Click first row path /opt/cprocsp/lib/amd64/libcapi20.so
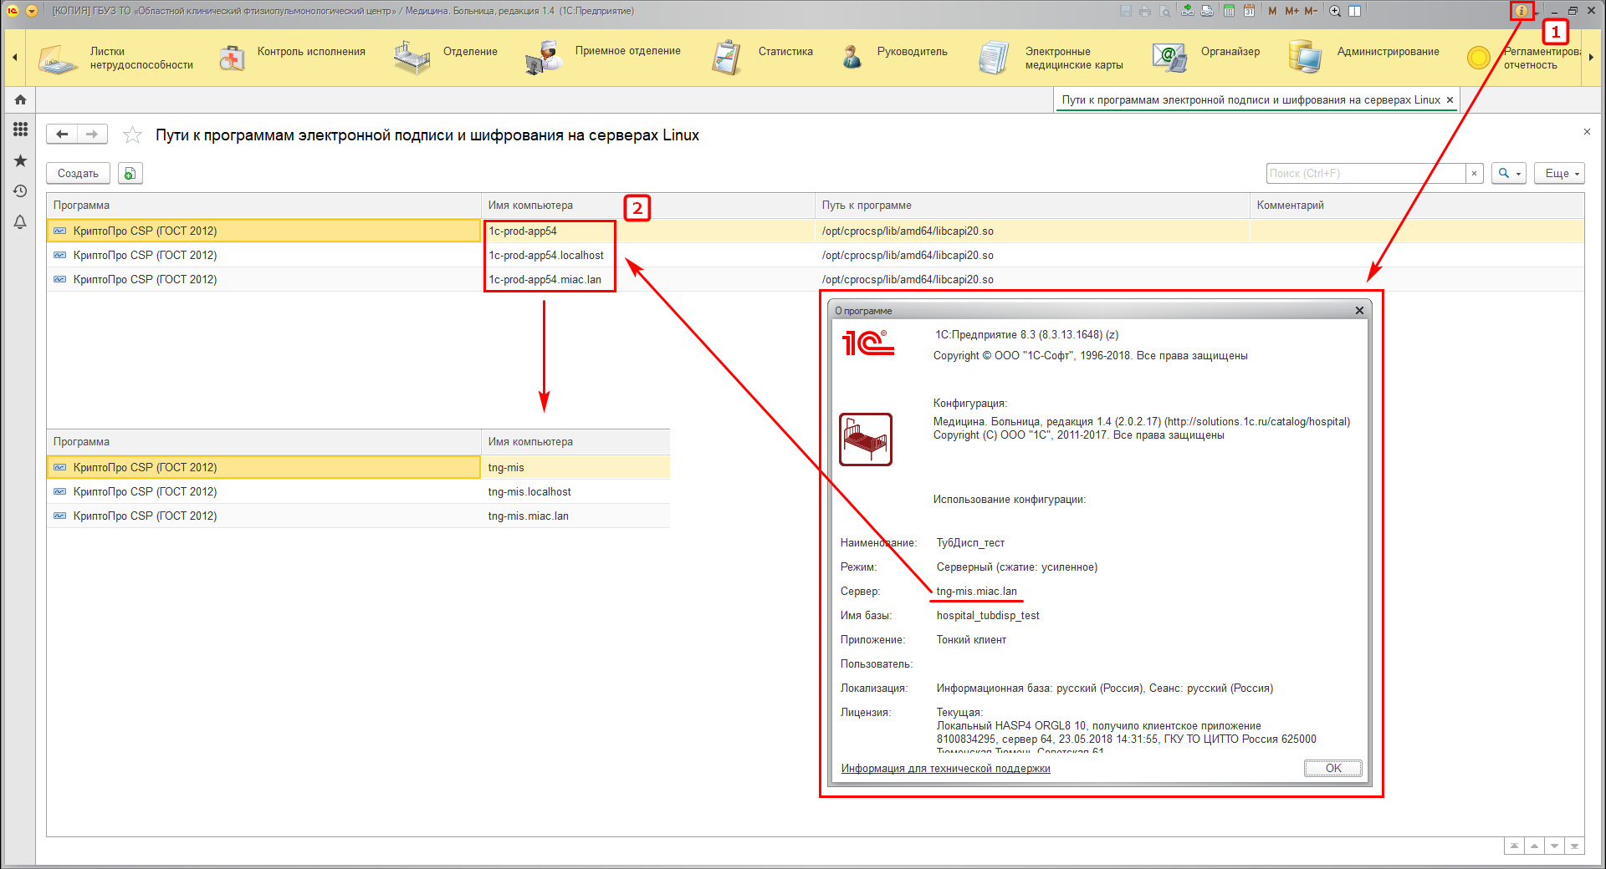Image resolution: width=1606 pixels, height=869 pixels. [1032, 231]
